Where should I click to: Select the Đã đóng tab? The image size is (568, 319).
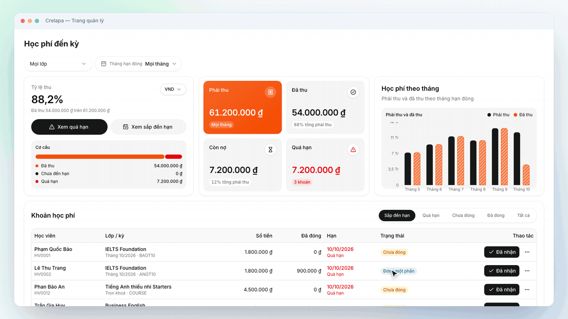[496, 216]
